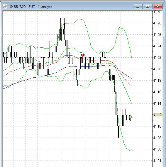Click the 41.08 price axis label
166x167 pixels.
point(157,138)
